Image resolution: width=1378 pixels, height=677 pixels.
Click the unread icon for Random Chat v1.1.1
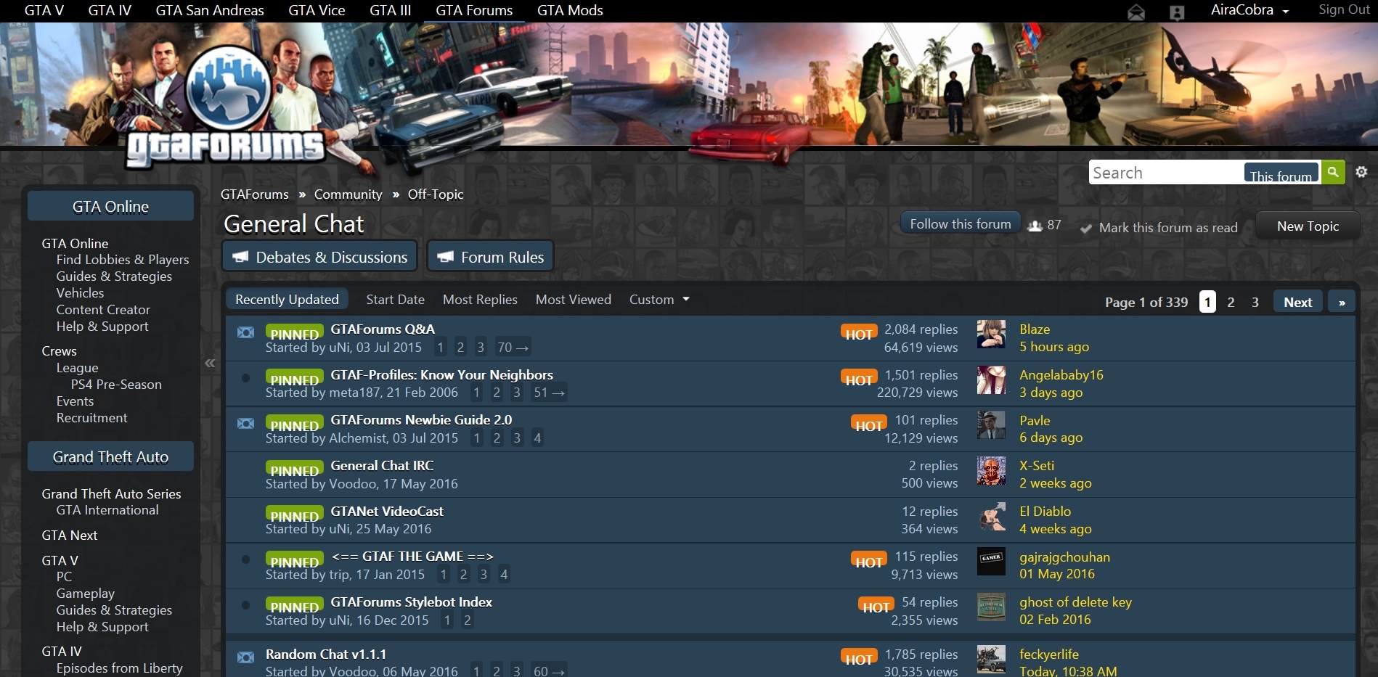246,657
